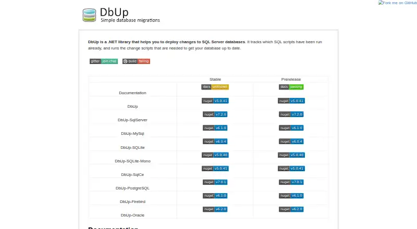Click Prerelease DbUp-Oracle nuget v6.2.0 badge
Viewport: 417px width, 229px height.
[x=291, y=209]
